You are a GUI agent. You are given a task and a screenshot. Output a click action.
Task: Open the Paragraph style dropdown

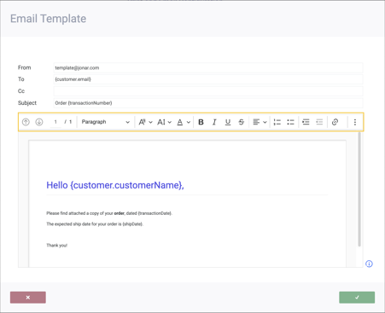click(105, 122)
